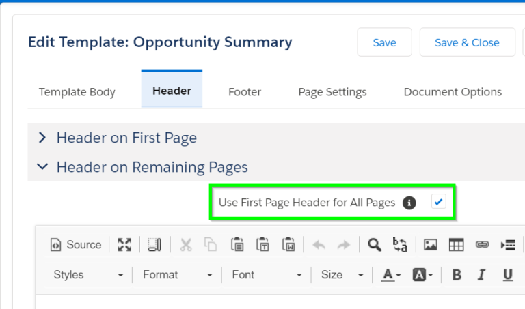Click the Replace text icon

400,245
